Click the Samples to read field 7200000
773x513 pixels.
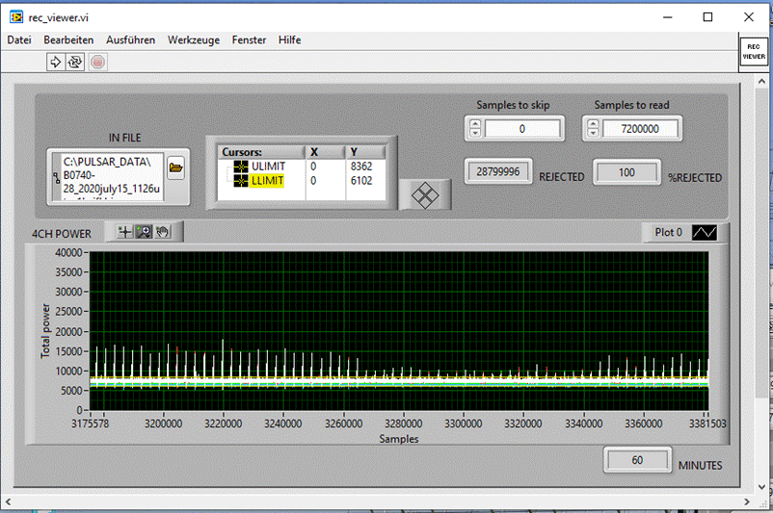(x=640, y=129)
